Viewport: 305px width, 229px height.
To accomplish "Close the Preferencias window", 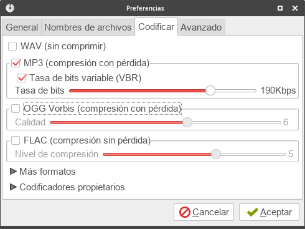I will pos(295,8).
